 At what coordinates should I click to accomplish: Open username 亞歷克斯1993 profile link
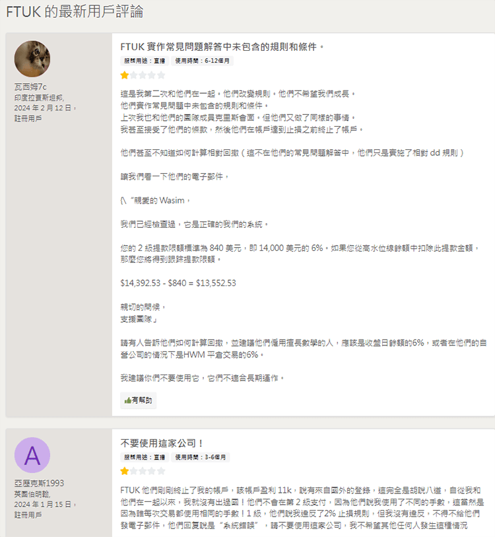[39, 483]
